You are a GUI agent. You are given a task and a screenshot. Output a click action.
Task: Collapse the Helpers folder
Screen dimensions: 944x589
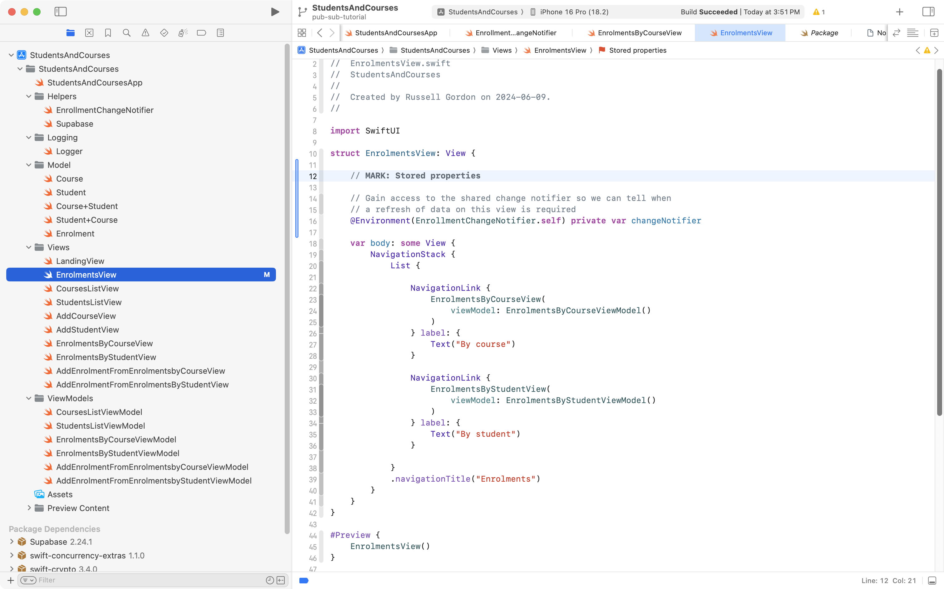(x=29, y=96)
